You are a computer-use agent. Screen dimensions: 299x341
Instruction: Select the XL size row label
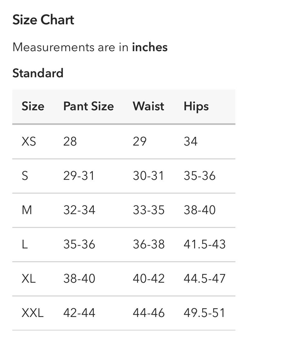tap(28, 279)
